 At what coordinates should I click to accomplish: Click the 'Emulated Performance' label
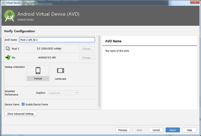[11, 93]
